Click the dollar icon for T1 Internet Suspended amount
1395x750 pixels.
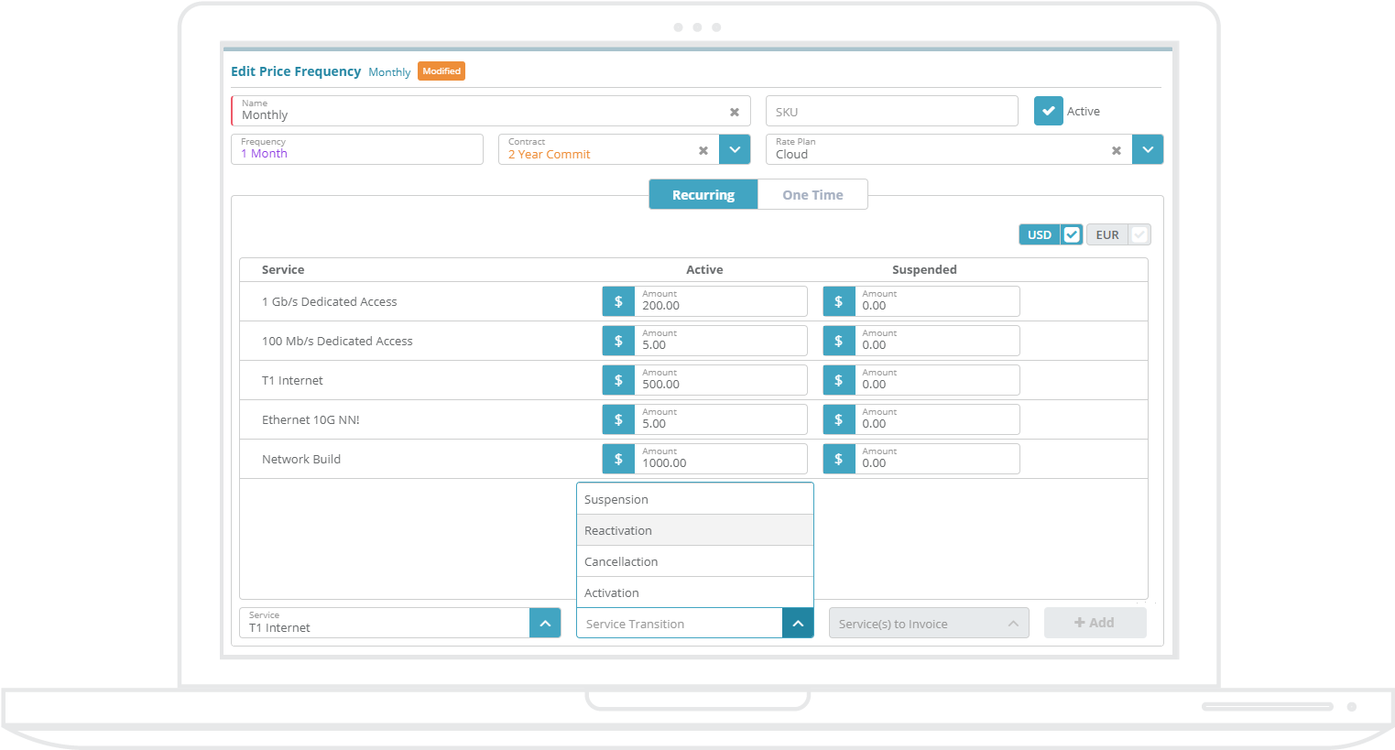(x=839, y=379)
